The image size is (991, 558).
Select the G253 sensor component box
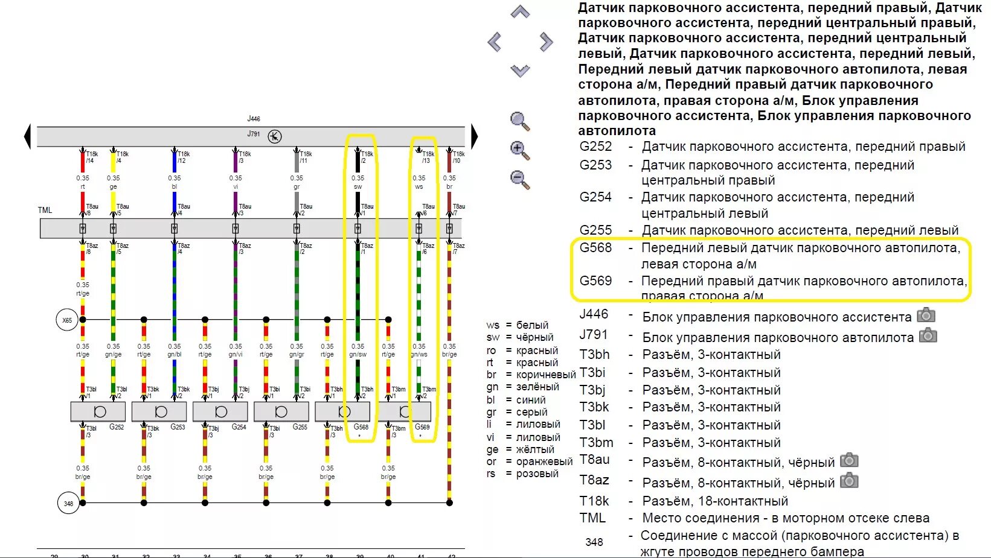click(159, 411)
